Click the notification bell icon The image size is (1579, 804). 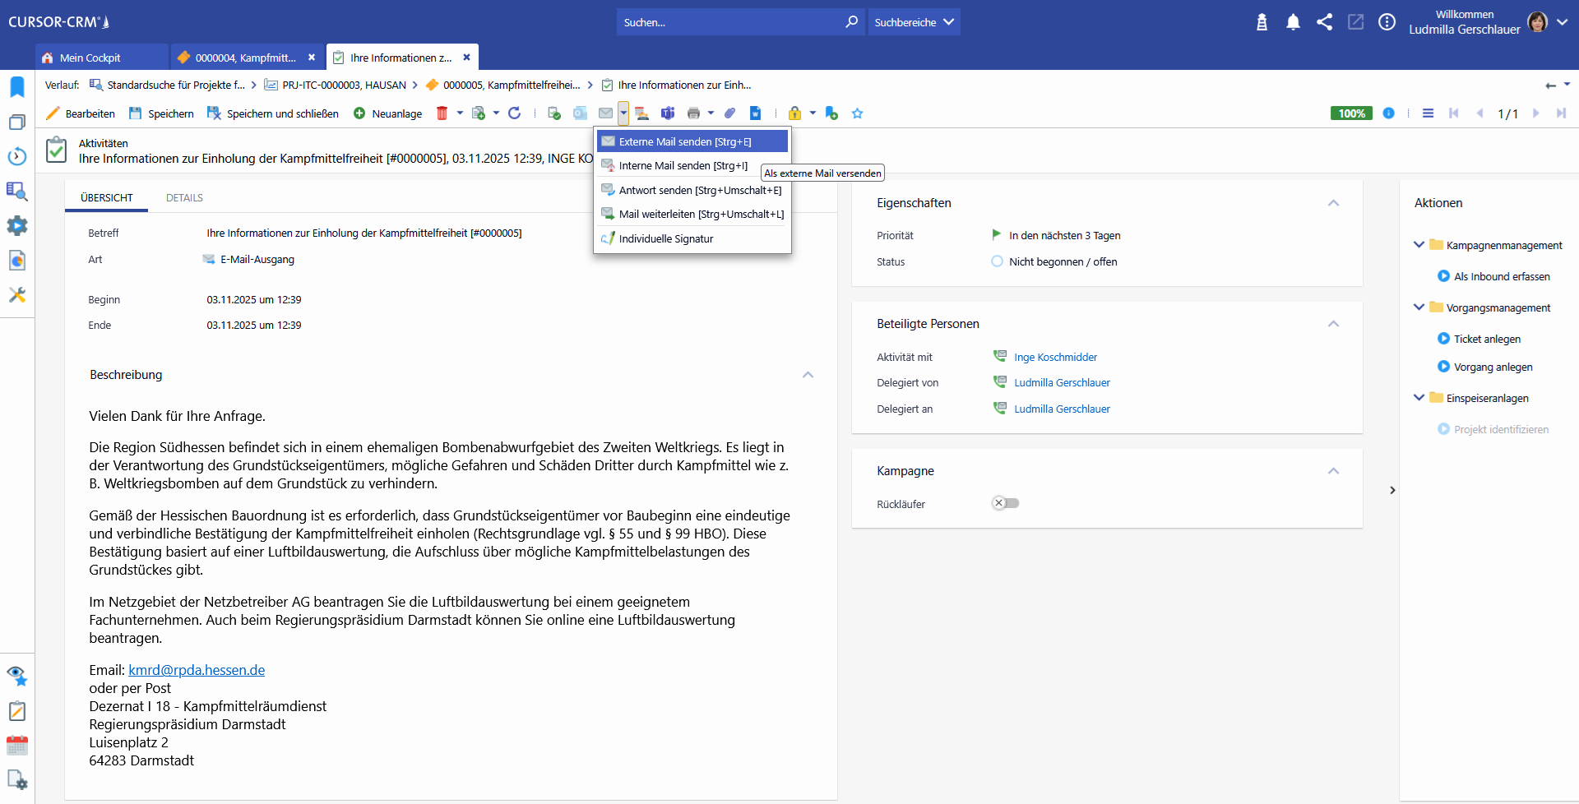(1293, 22)
